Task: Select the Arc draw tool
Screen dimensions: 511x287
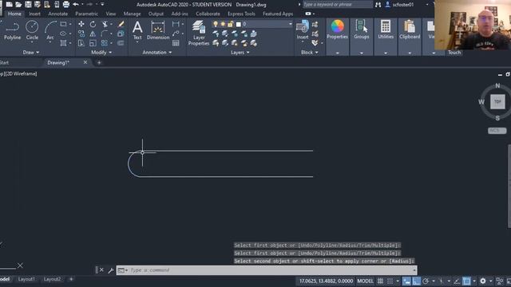Action: coord(50,30)
